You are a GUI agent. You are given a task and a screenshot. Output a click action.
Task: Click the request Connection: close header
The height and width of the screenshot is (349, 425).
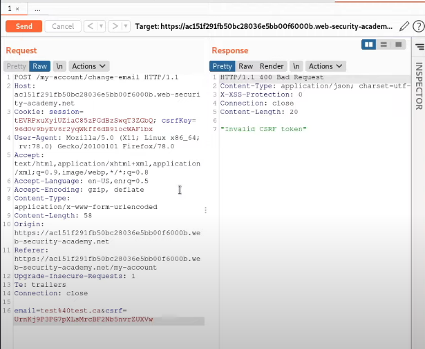[x=51, y=294]
